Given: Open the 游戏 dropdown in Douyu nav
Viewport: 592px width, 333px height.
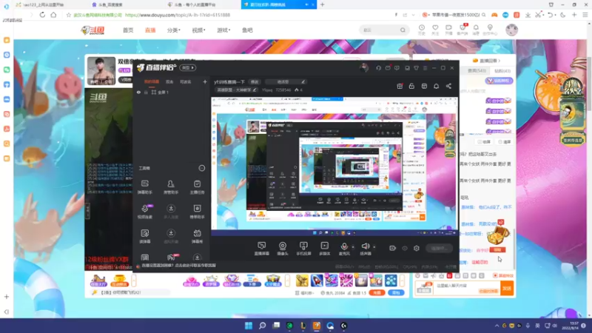Looking at the screenshot, I should 223,30.
